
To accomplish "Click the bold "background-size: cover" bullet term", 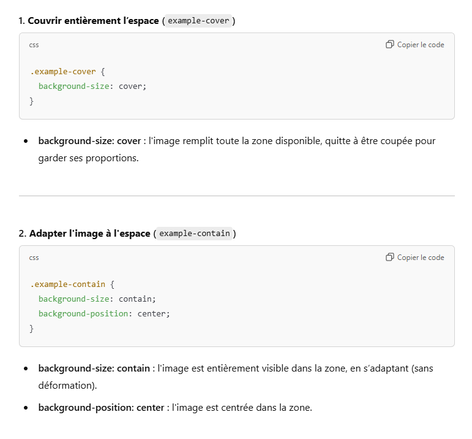I will 89,141.
